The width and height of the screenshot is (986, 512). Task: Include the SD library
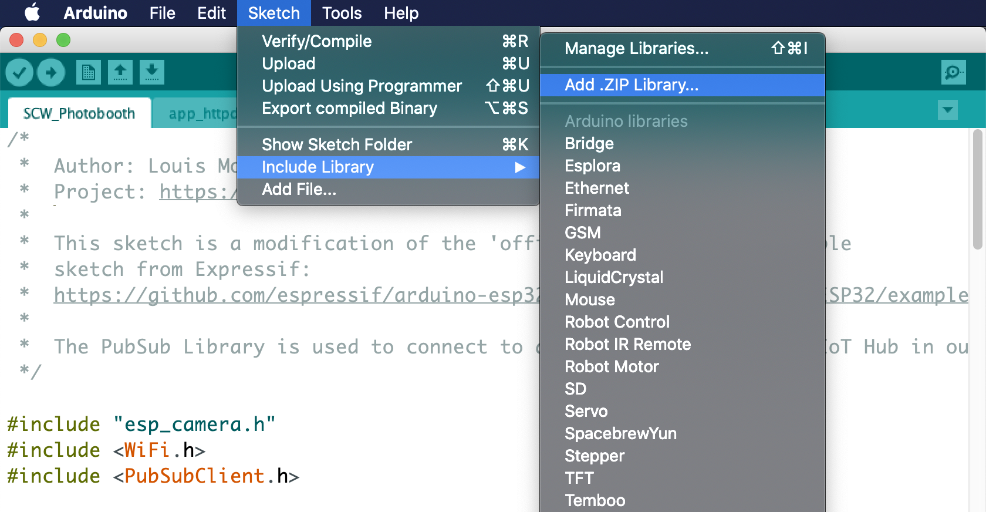(683, 389)
